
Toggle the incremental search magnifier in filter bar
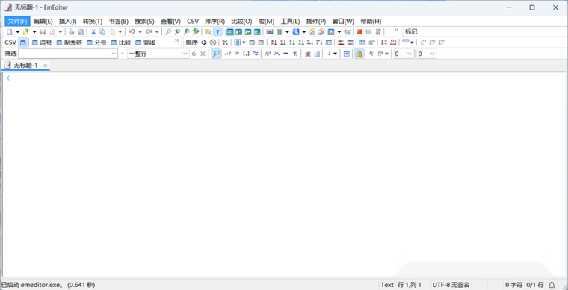click(215, 54)
